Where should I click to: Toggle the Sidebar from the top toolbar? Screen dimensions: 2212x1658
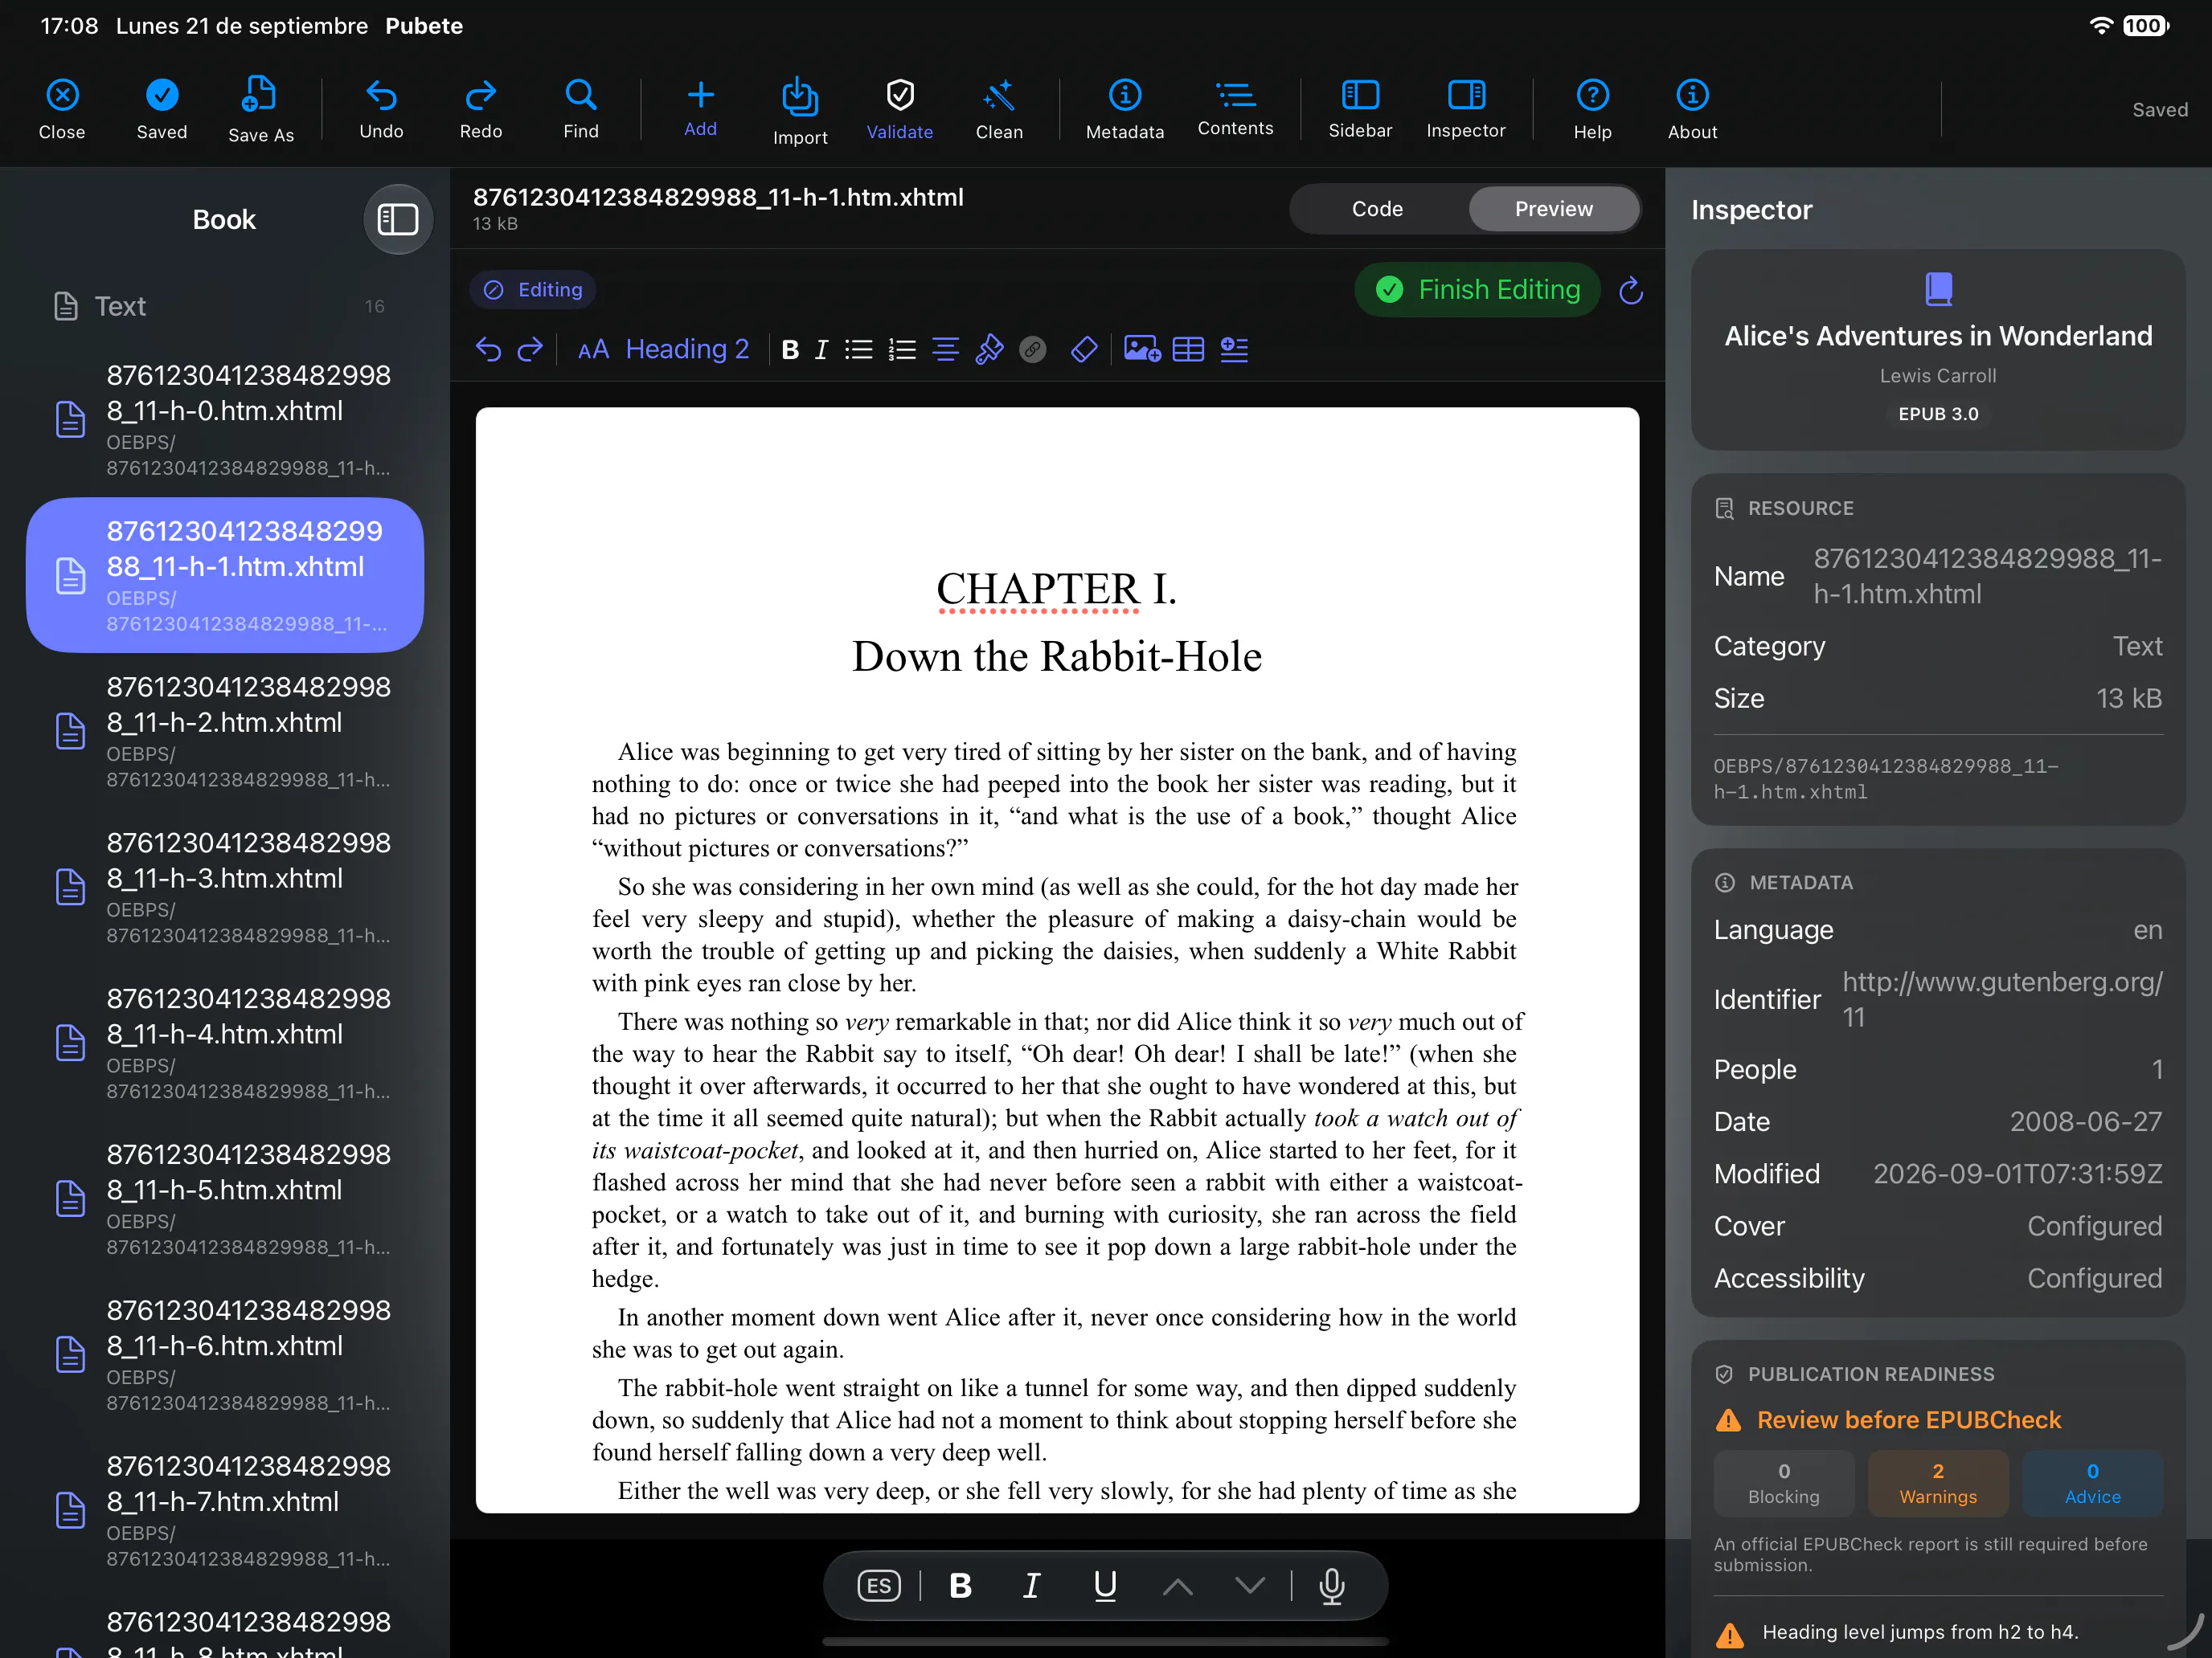(1359, 109)
